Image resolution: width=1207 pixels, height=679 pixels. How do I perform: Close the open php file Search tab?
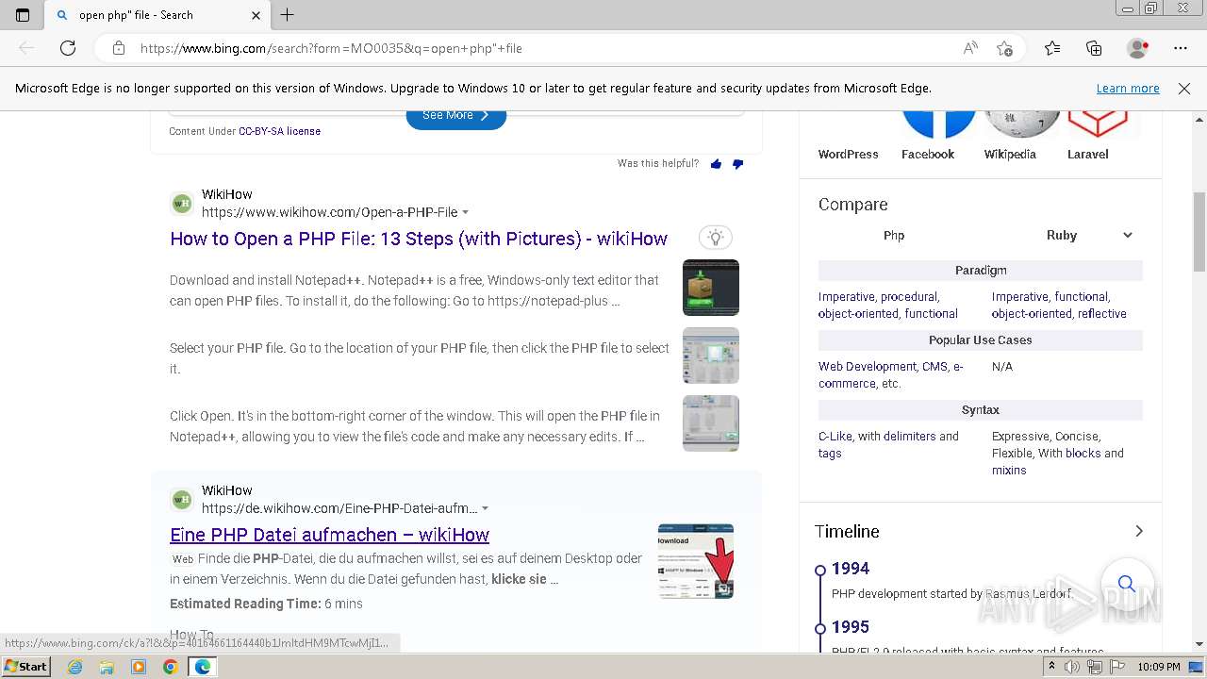point(256,15)
